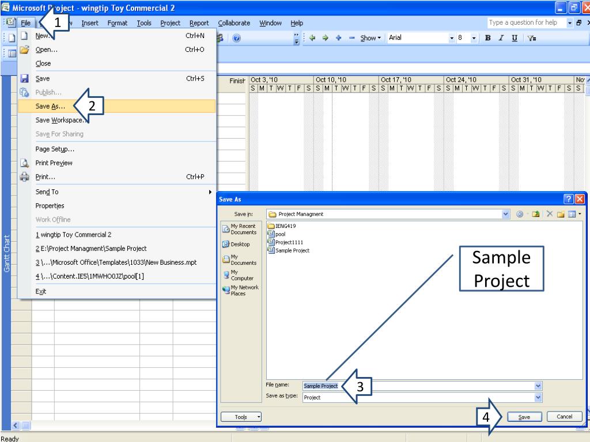Open My Network Places in places bar
This screenshot has height=442, width=590.
tap(240, 290)
